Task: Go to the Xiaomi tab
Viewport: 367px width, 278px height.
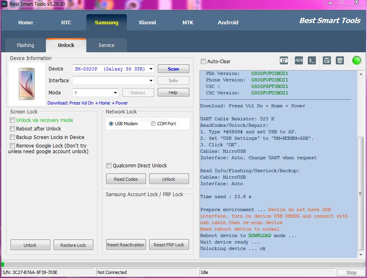Action: click(147, 22)
